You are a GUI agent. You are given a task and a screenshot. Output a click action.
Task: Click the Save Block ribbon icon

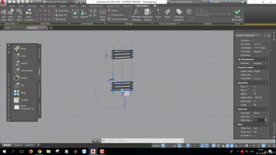coord(10,15)
